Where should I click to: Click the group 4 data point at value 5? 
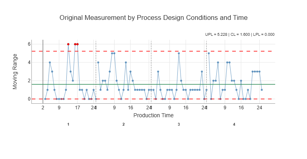(x=209, y=53)
